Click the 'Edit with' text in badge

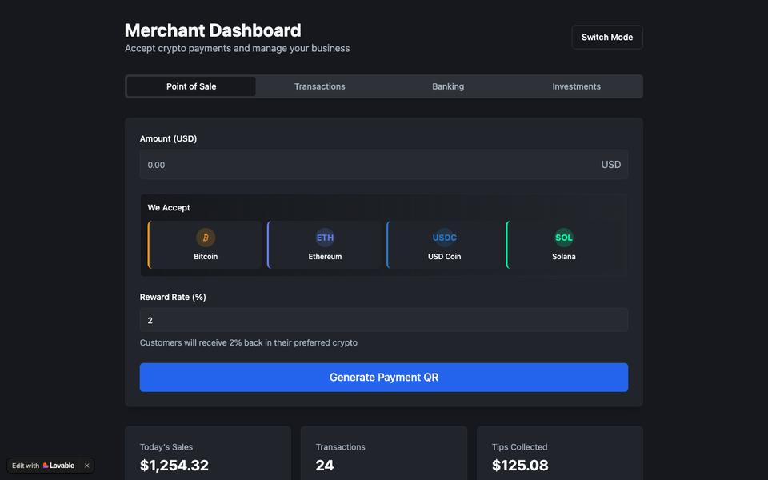click(x=26, y=466)
